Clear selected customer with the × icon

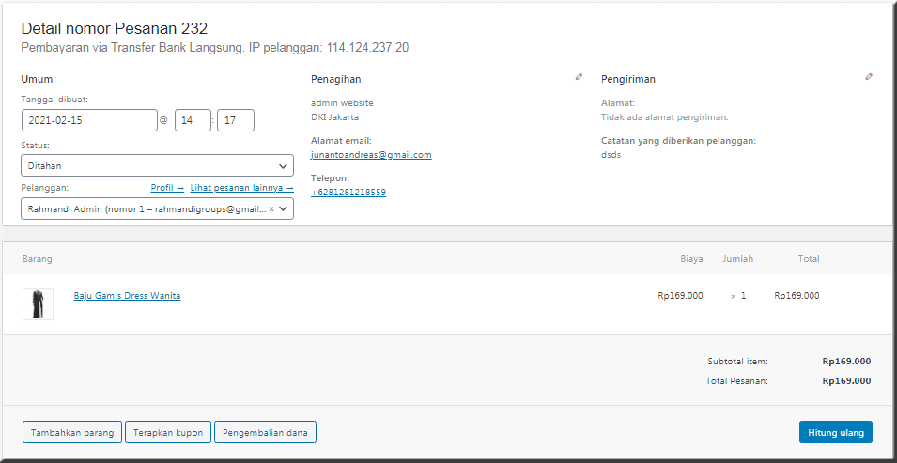tap(271, 209)
